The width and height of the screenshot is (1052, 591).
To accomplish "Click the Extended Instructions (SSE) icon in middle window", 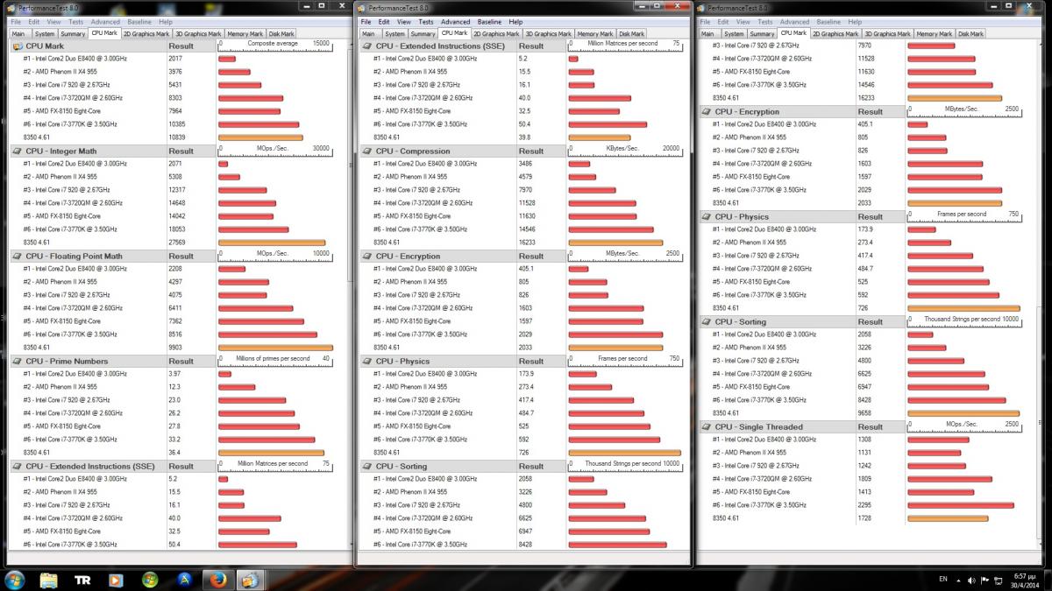I will point(367,46).
